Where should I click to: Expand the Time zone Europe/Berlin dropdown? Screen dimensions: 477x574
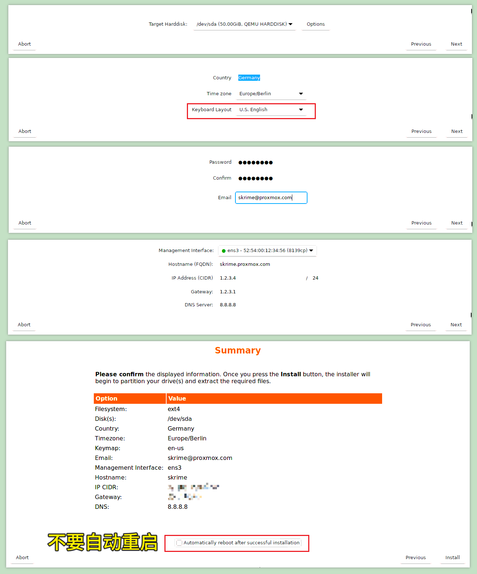click(271, 94)
